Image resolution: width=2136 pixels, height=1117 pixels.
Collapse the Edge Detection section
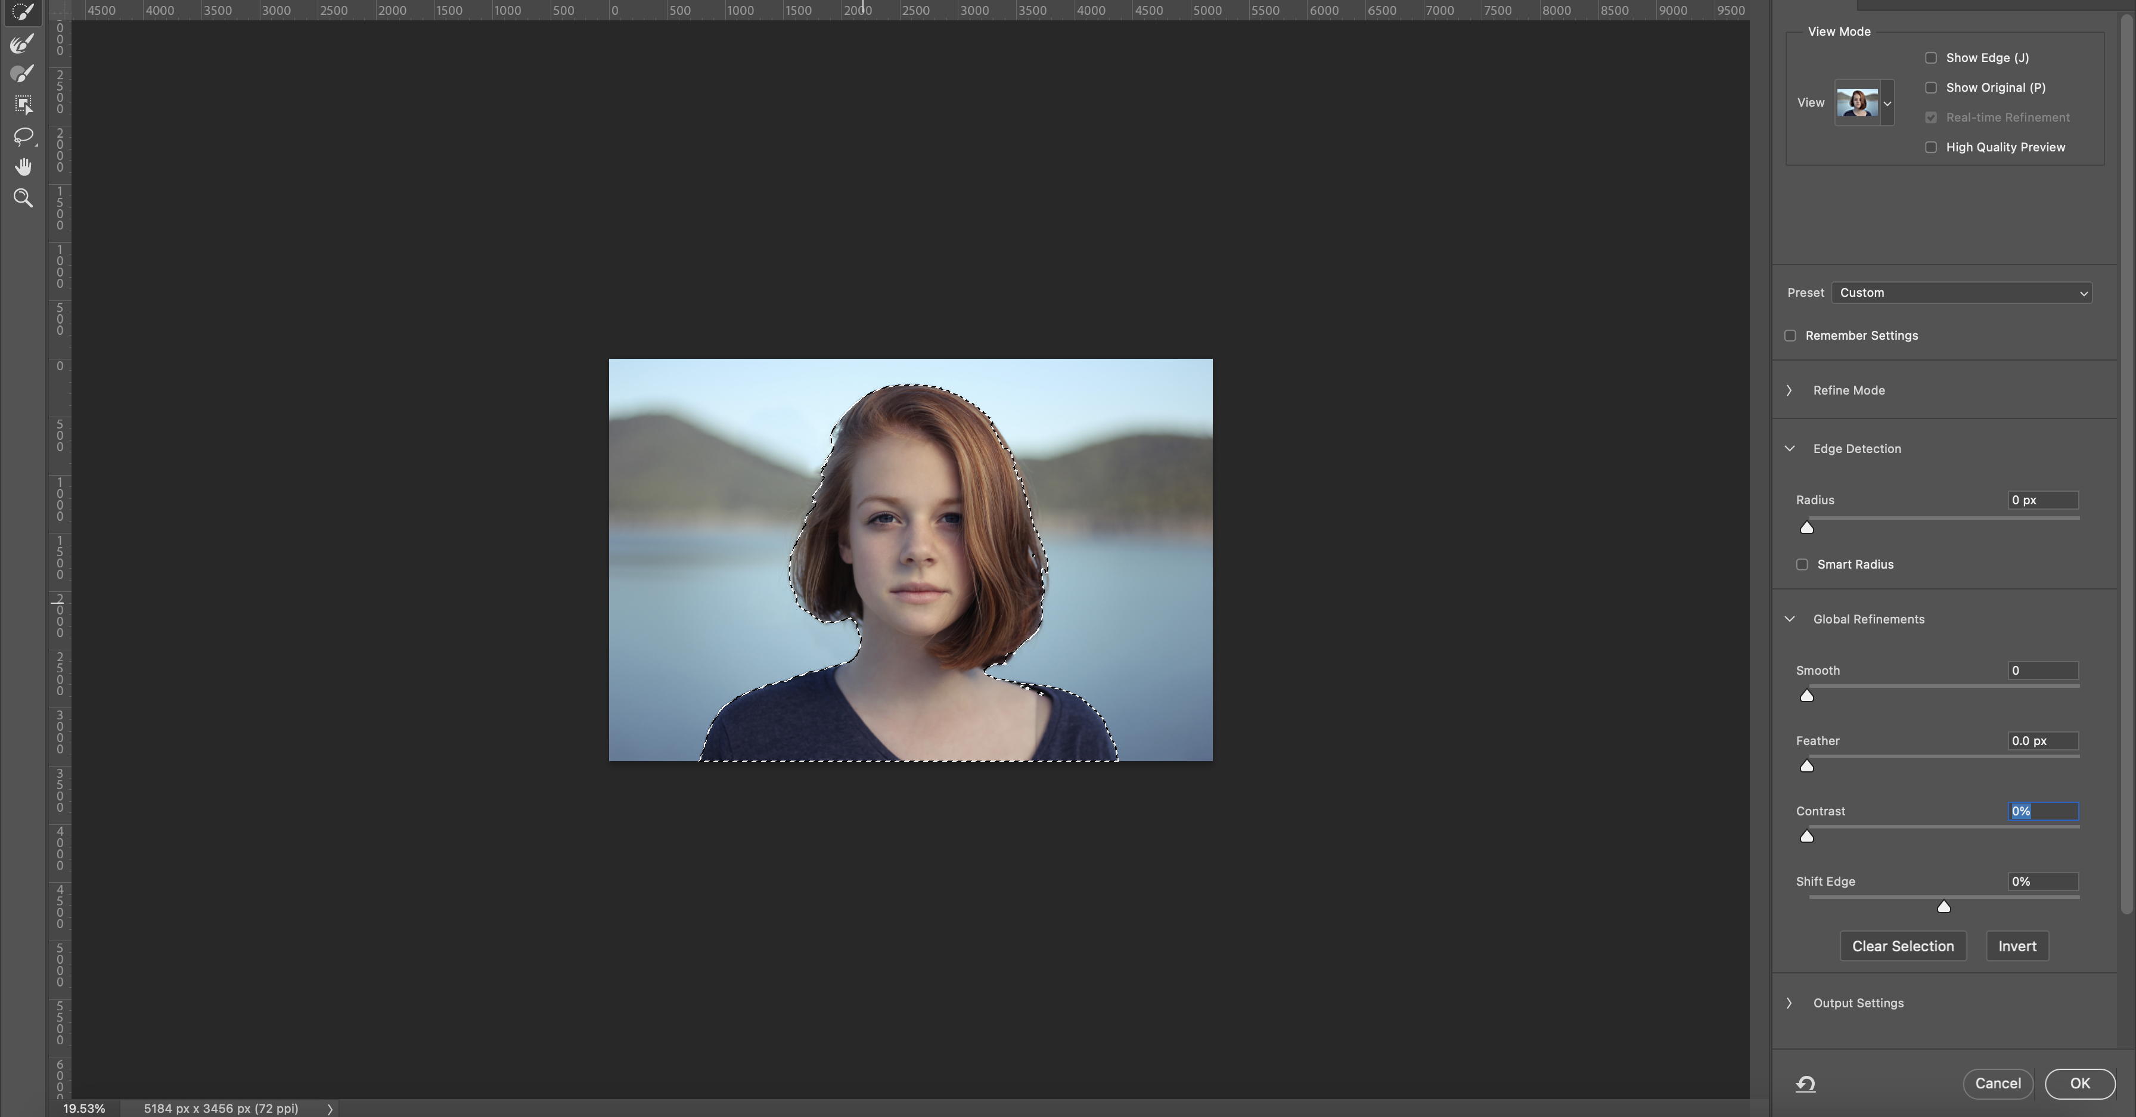1789,449
